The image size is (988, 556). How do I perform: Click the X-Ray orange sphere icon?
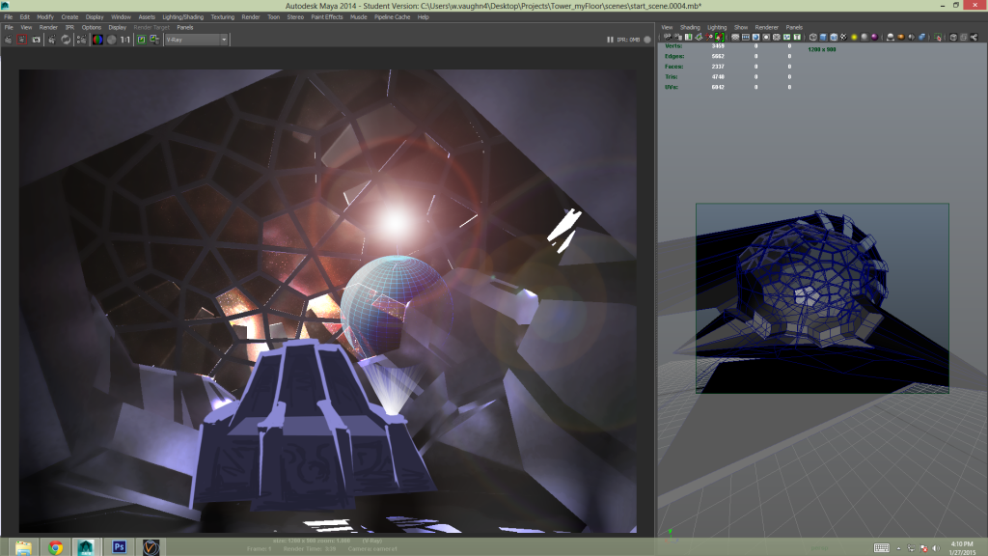[901, 38]
